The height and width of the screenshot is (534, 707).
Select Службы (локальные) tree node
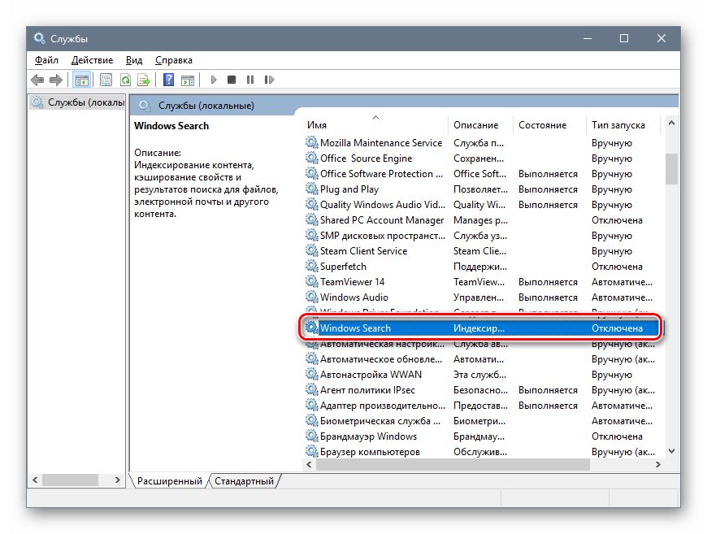(77, 103)
